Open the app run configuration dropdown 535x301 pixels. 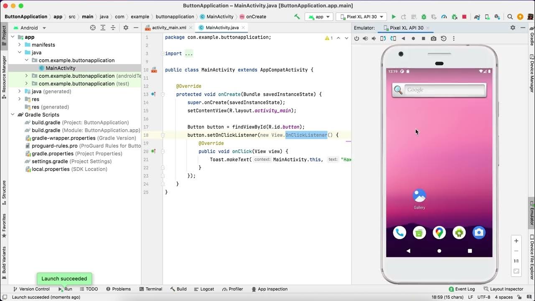point(319,17)
